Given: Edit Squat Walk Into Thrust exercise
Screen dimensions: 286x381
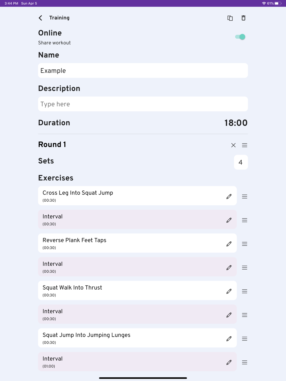Looking at the screenshot, I should click(229, 291).
